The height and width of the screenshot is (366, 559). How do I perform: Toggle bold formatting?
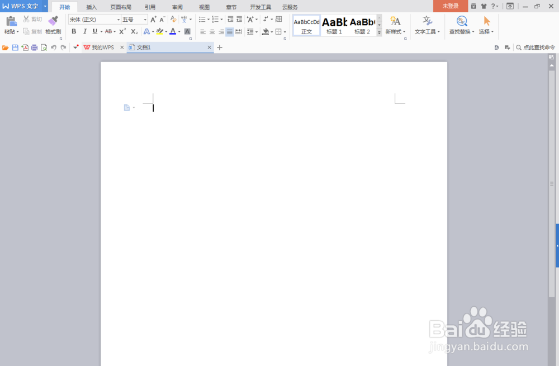74,31
